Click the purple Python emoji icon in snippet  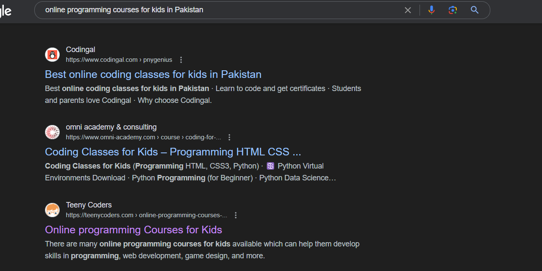(270, 166)
